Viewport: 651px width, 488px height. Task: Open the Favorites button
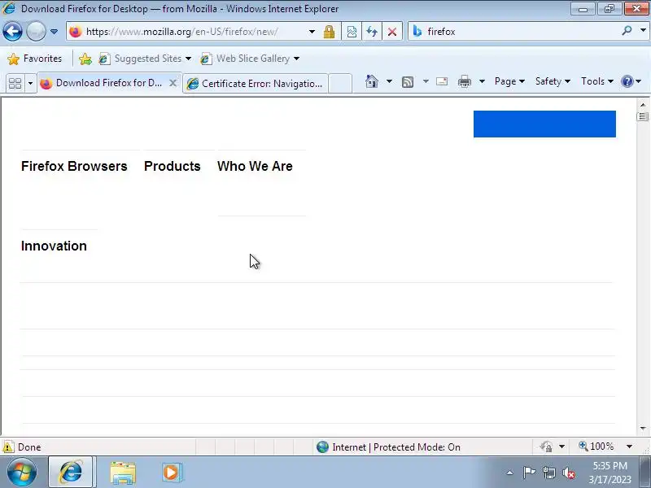point(34,59)
